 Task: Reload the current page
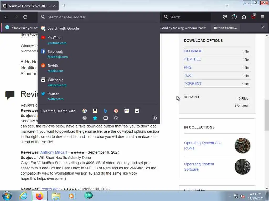point(25,17)
